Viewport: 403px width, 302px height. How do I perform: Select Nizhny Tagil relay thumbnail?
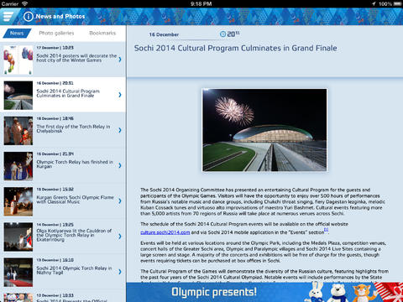coord(18,272)
